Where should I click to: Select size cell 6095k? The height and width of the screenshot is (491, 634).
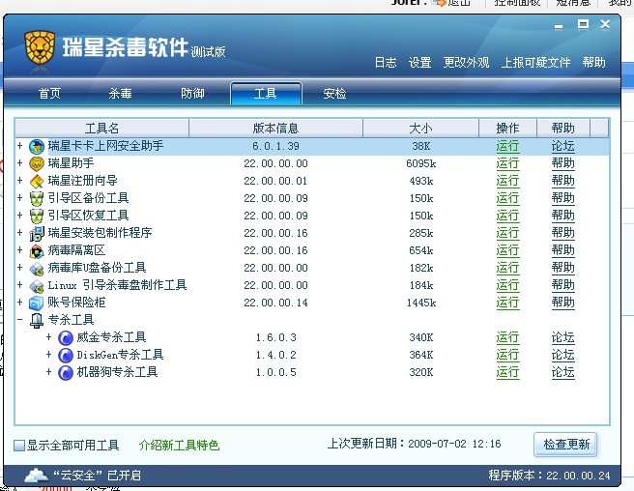pyautogui.click(x=421, y=163)
